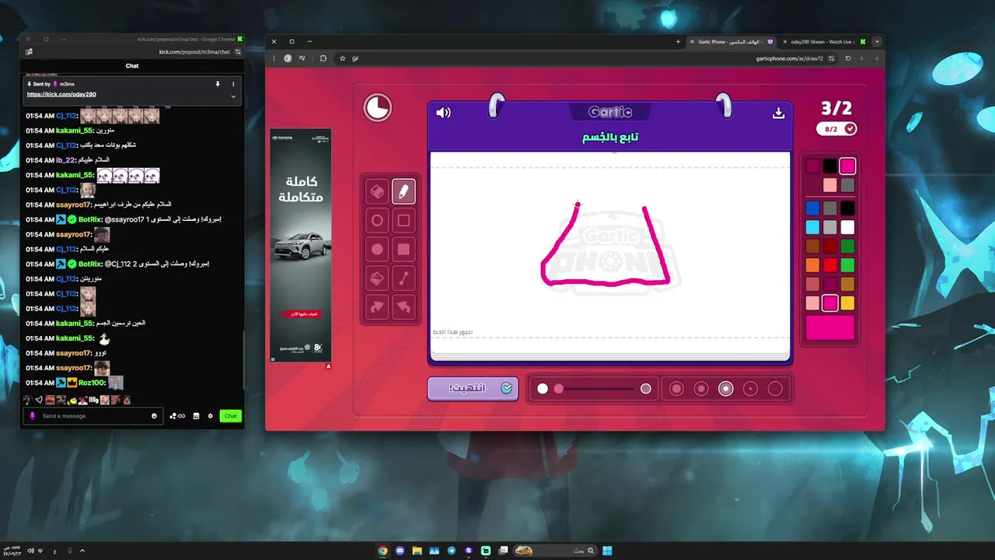
Task: Open the browser profile avatar
Action: click(x=288, y=58)
